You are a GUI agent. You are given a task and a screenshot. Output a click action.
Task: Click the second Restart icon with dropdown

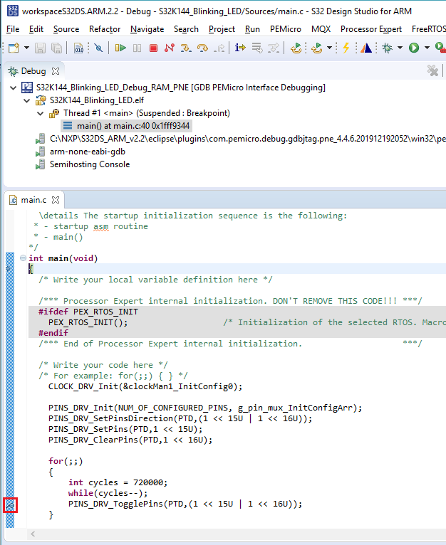[x=317, y=48]
